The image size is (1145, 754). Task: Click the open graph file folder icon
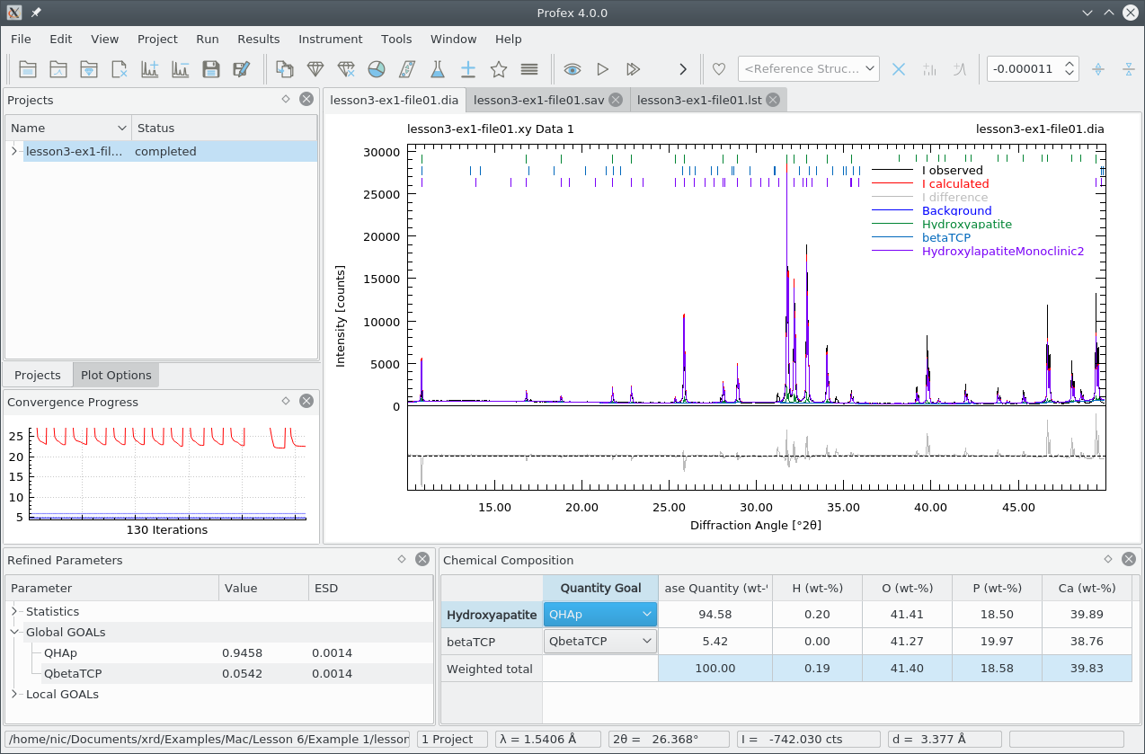tap(58, 69)
